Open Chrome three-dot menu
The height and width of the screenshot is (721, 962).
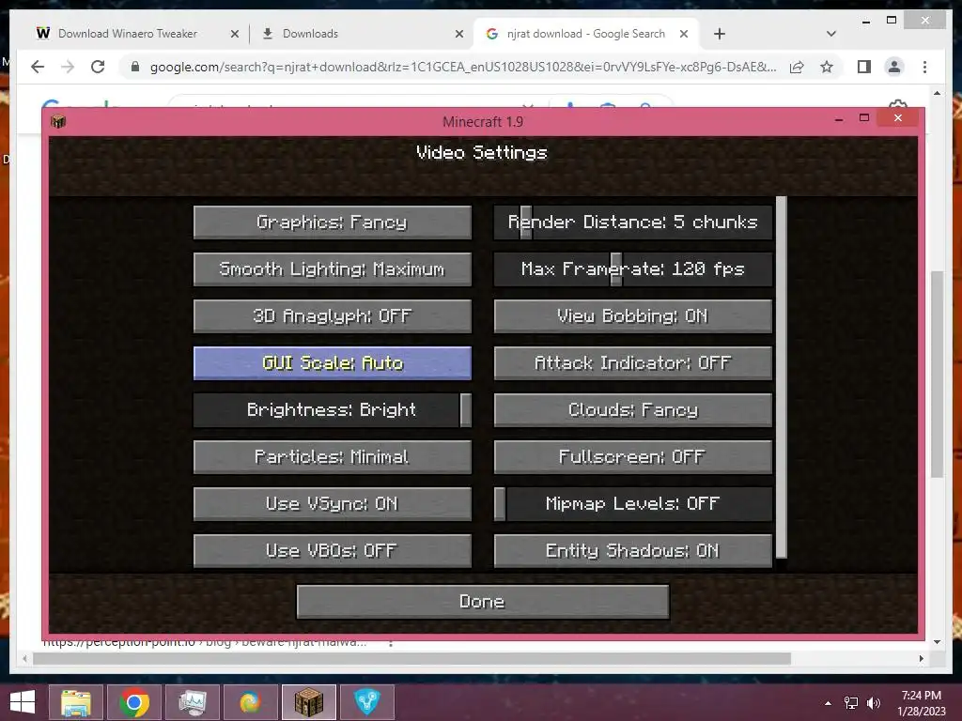pos(924,67)
